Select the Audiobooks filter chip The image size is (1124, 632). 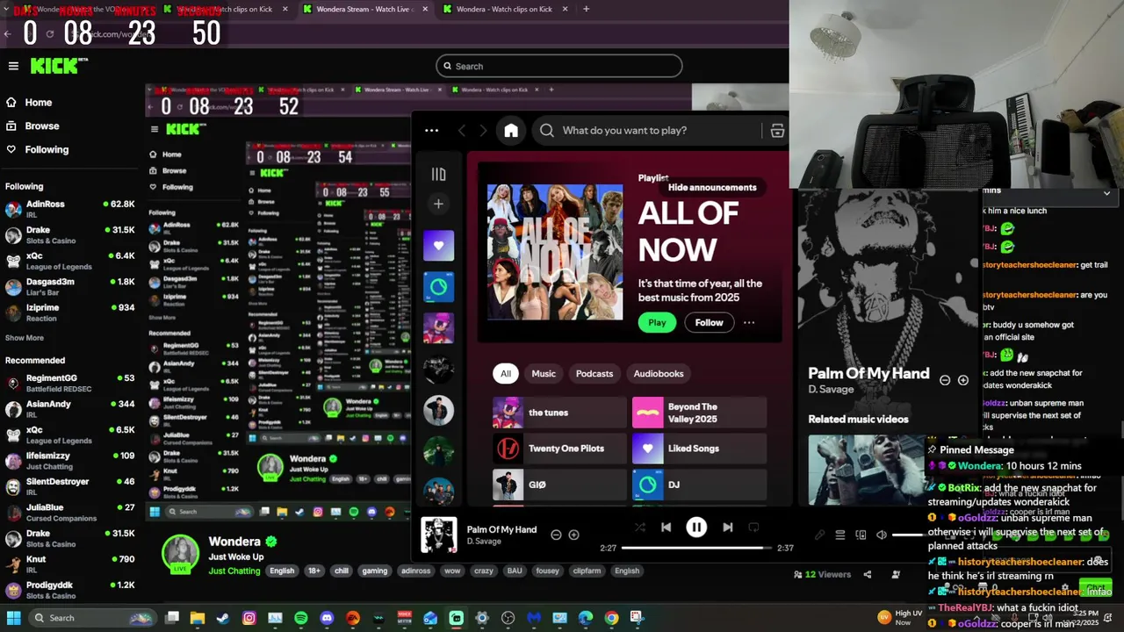tap(659, 373)
